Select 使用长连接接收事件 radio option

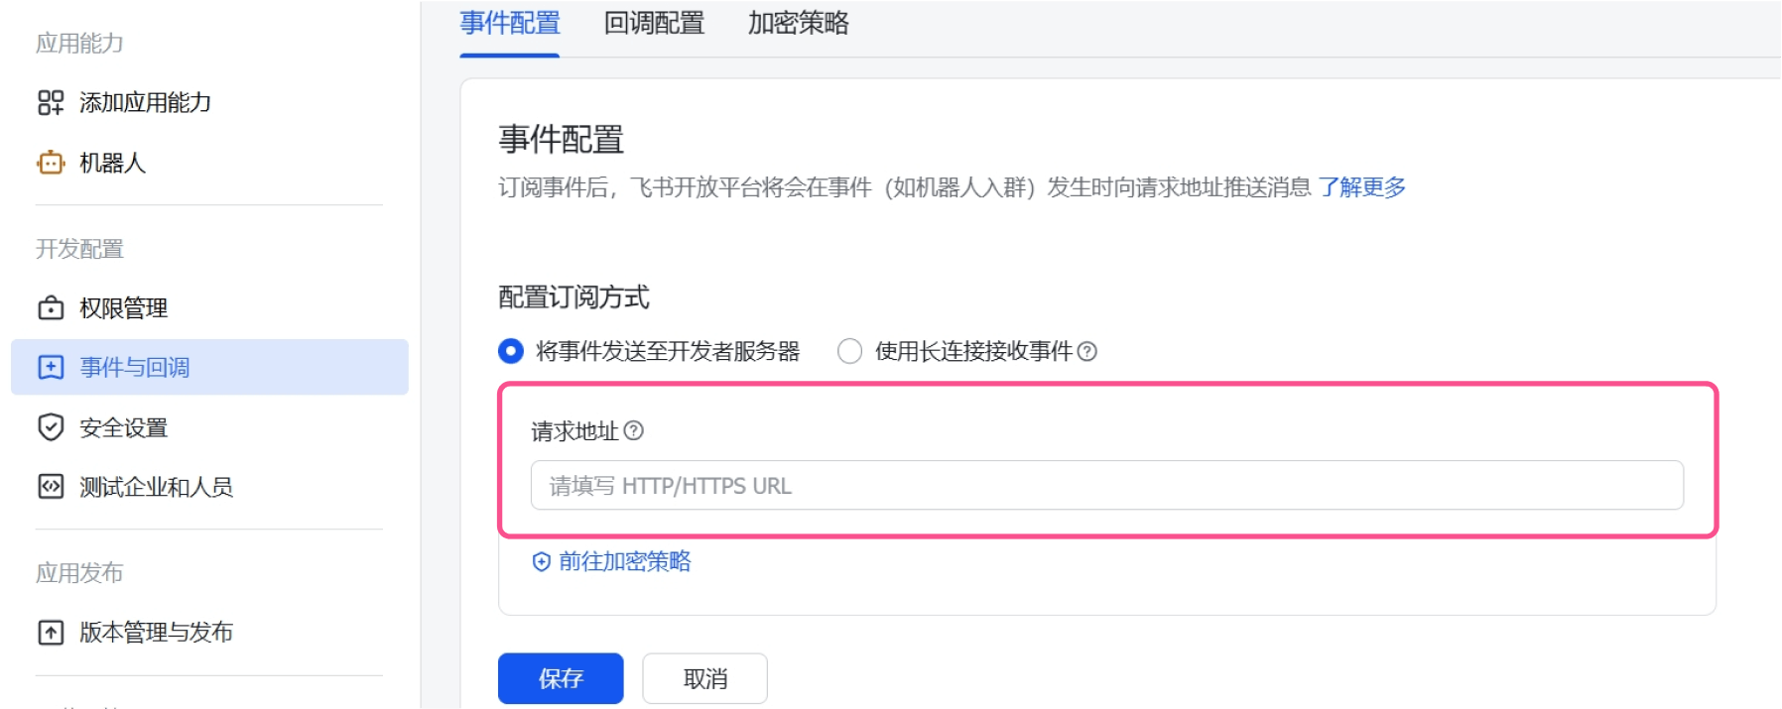[849, 351]
